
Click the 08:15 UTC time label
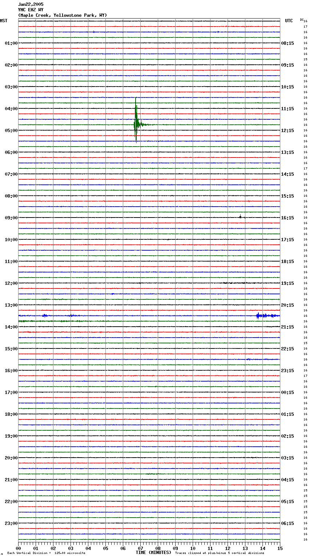(288, 43)
